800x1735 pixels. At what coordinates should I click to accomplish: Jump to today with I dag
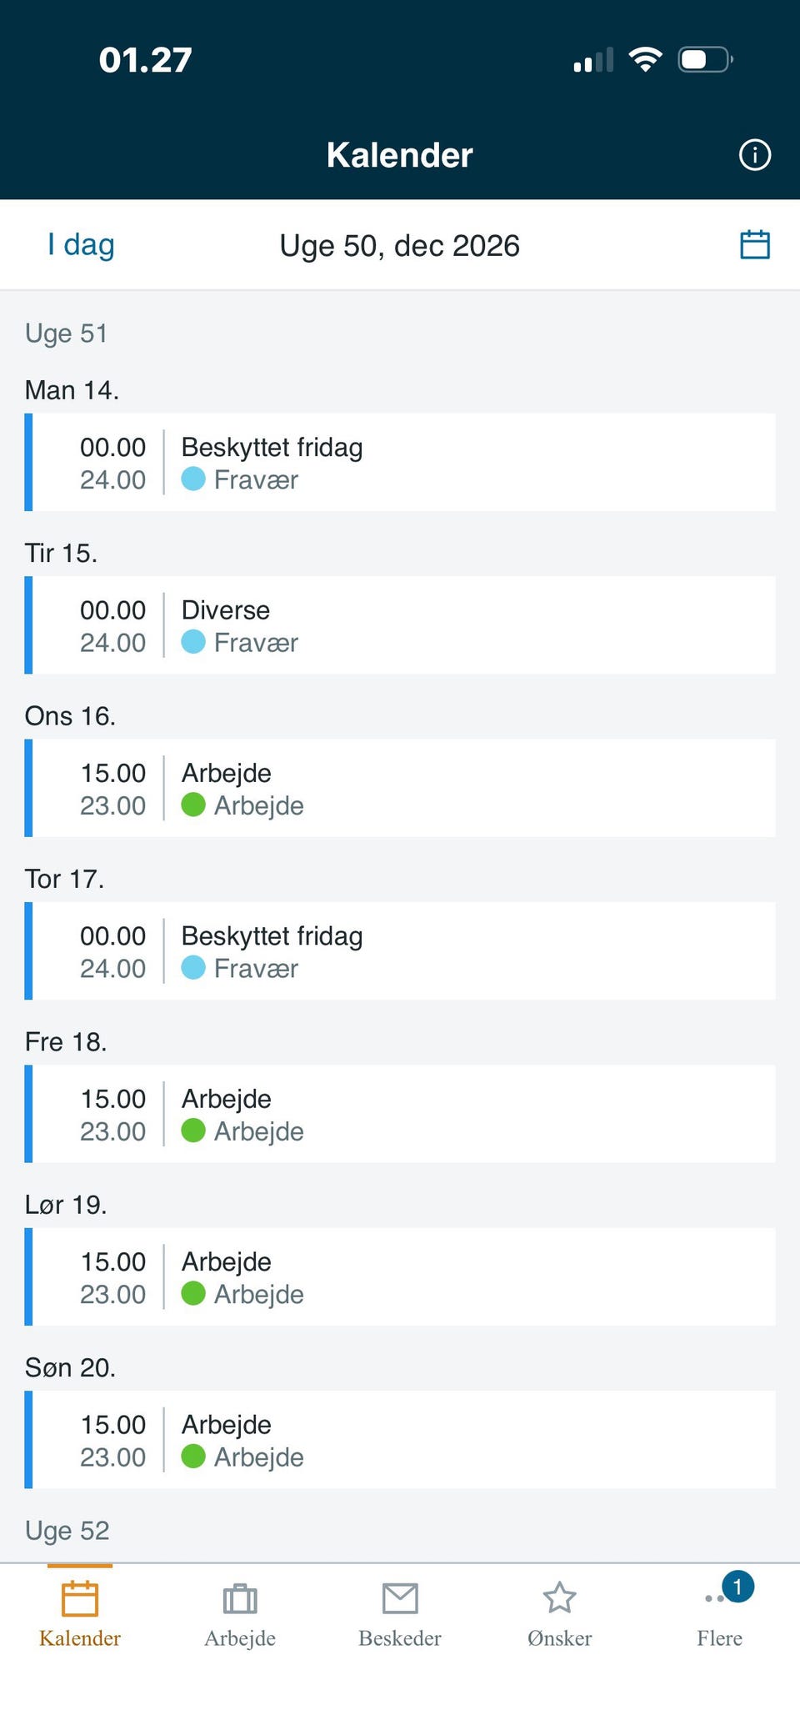(81, 245)
